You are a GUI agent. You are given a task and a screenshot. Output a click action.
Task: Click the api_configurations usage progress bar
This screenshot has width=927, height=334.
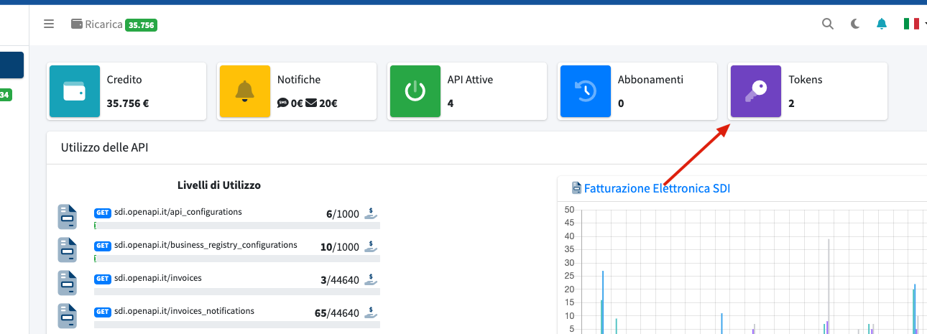coord(237,226)
